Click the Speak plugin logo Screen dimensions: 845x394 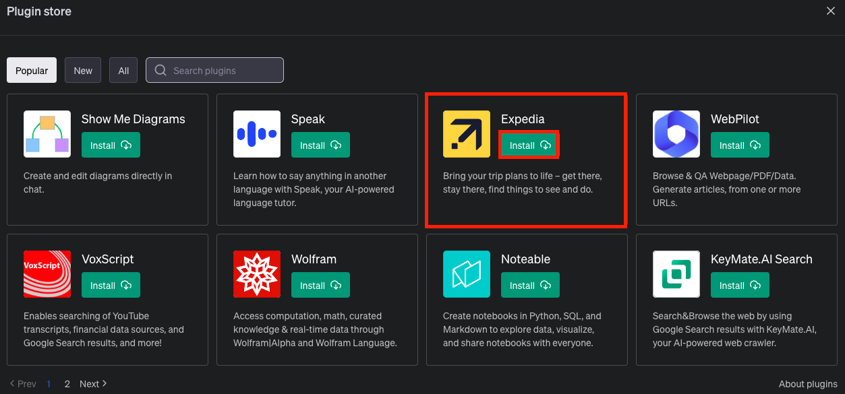tap(257, 134)
